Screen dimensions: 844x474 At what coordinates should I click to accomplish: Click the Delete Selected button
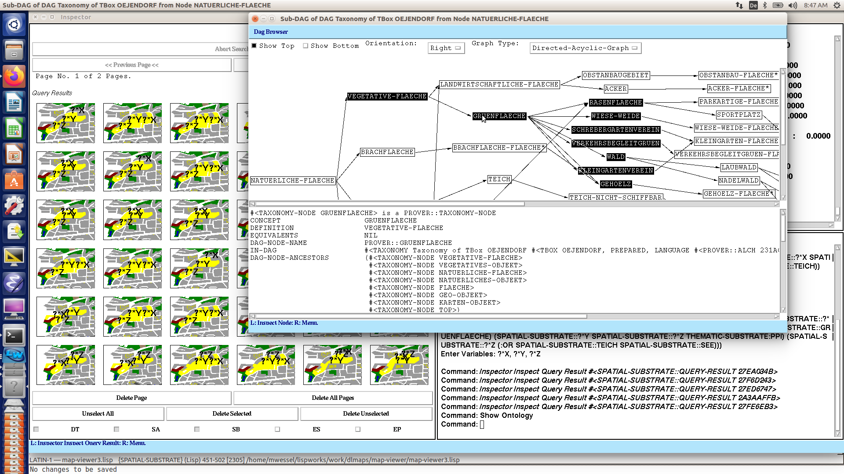point(232,413)
